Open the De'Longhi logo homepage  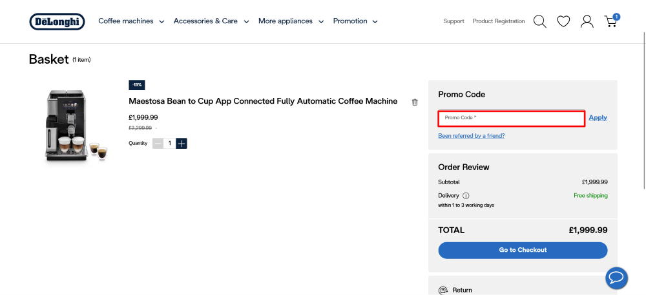[x=57, y=21]
